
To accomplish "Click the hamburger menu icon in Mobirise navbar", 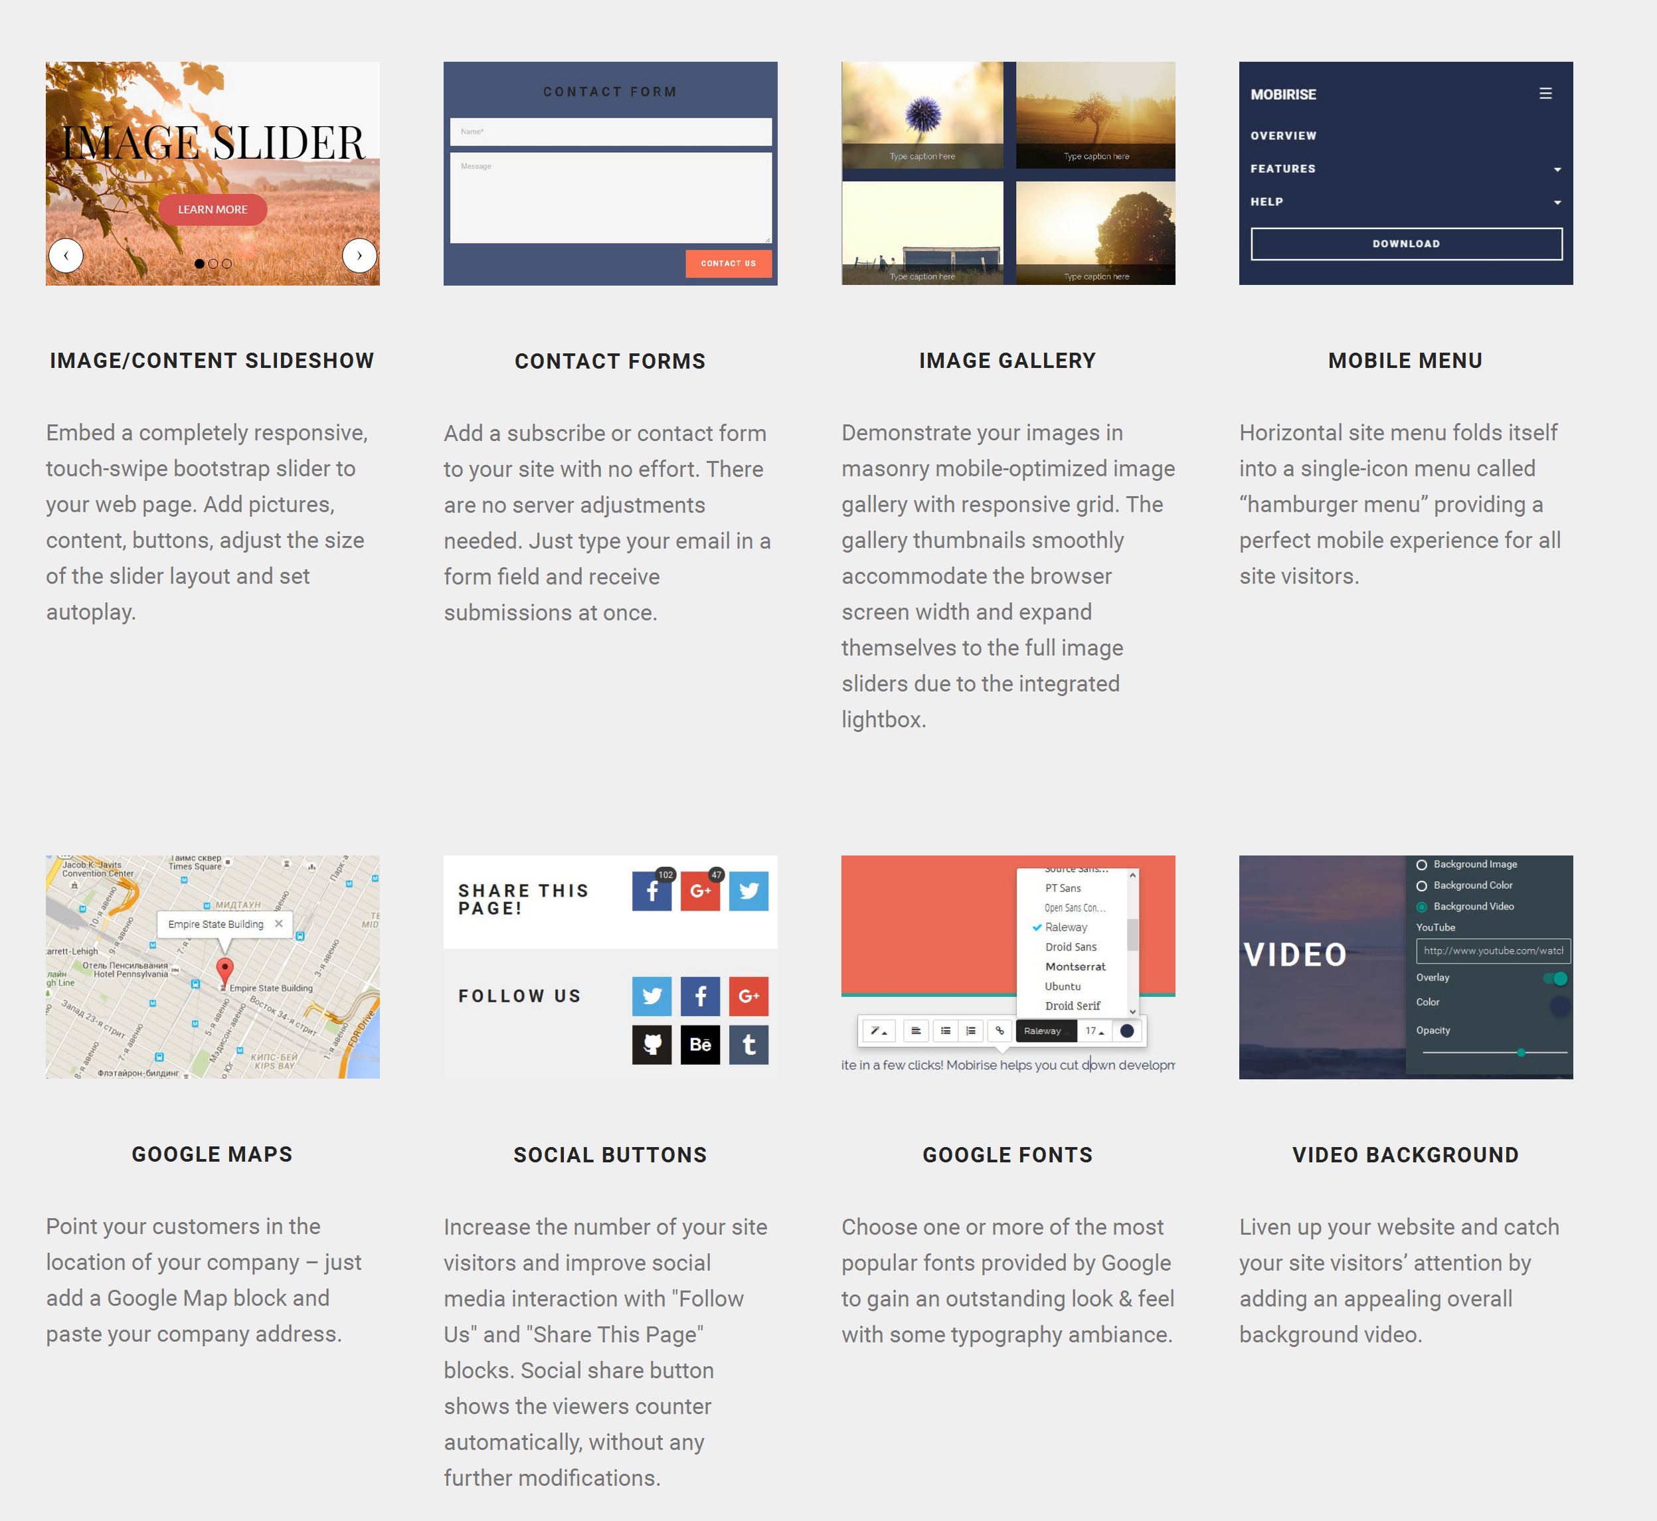I will click(x=1546, y=92).
